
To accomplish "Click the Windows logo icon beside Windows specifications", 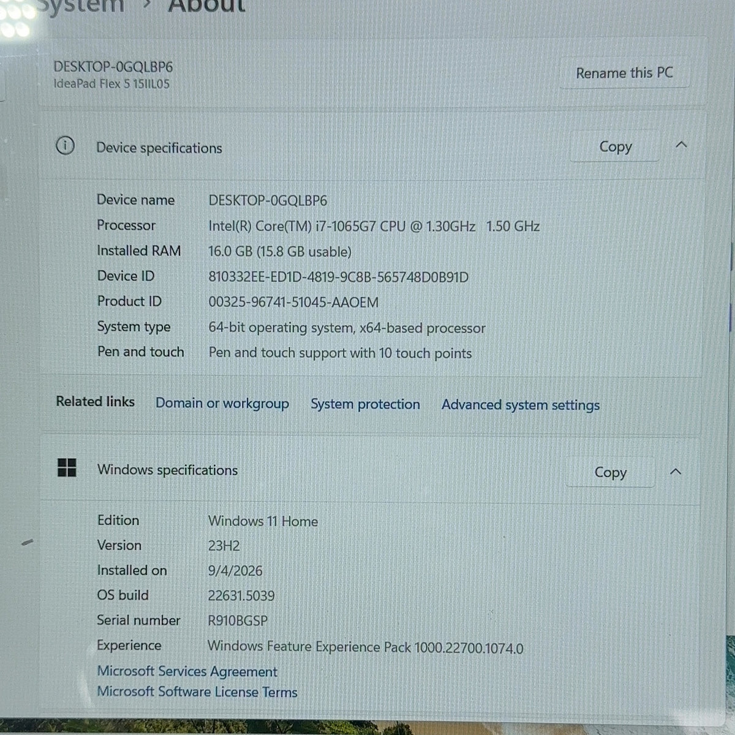I will tap(67, 468).
